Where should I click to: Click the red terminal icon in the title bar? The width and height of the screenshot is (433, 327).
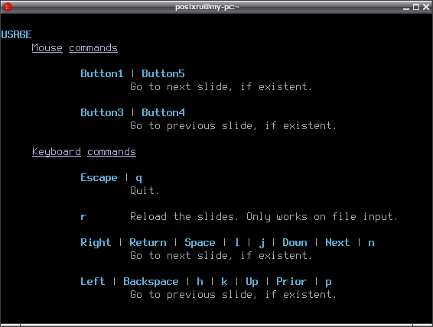pyautogui.click(x=8, y=7)
